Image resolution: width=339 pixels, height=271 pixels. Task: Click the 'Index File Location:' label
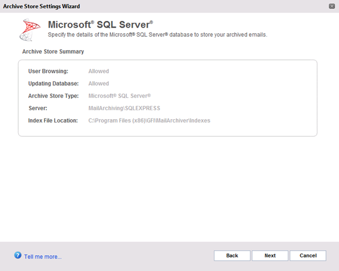(53, 120)
